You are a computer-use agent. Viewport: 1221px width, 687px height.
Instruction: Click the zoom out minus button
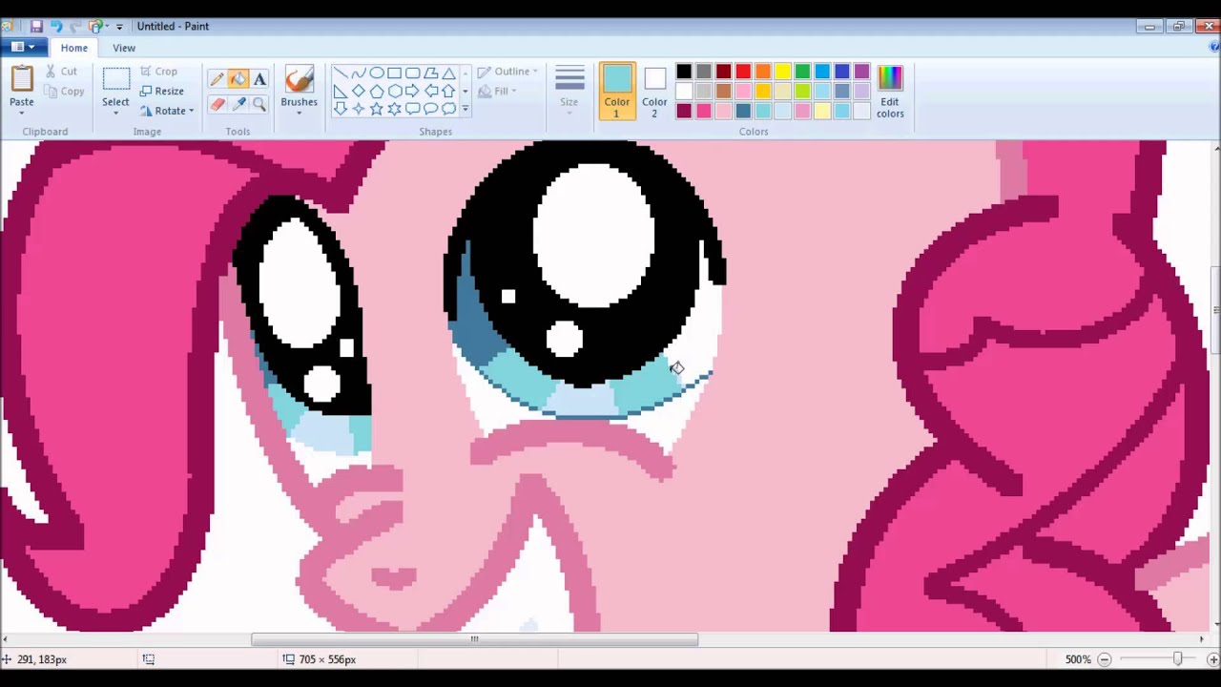point(1104,659)
